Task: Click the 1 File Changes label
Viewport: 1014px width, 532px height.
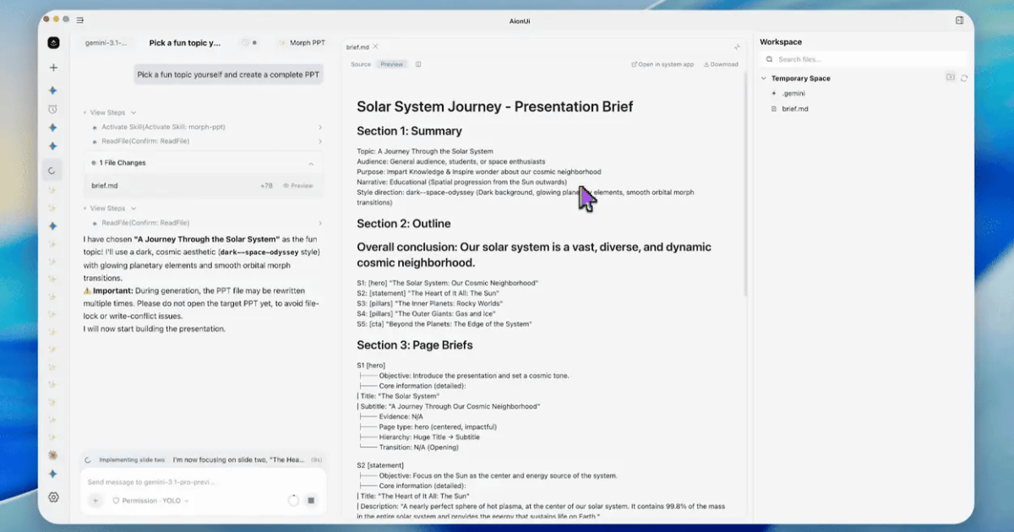Action: [x=123, y=163]
